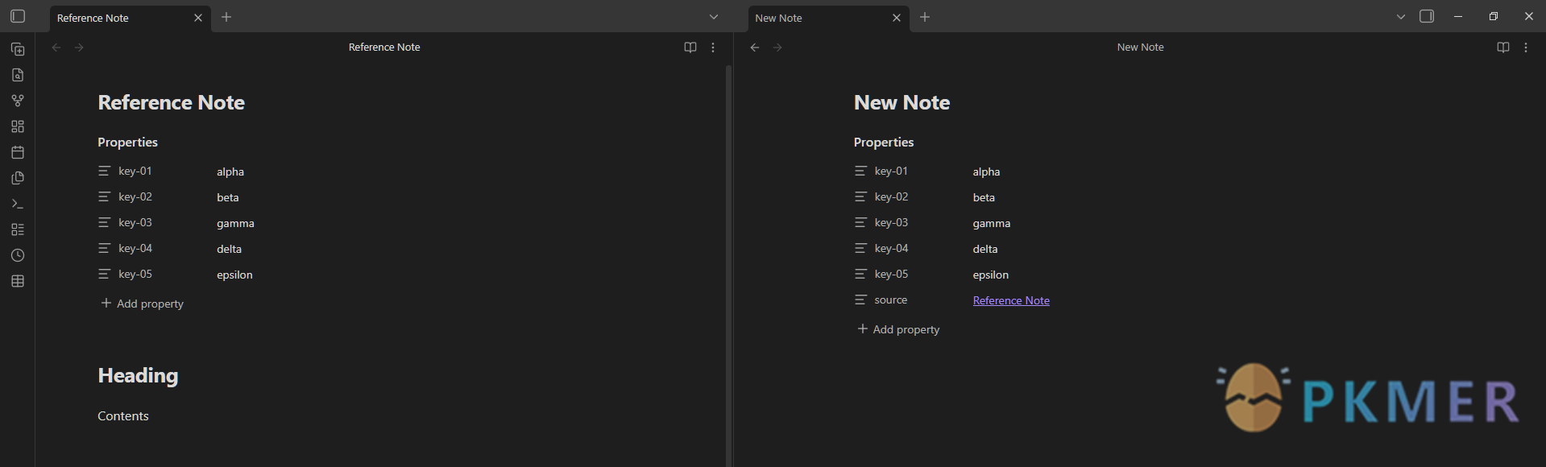Navigate forward in Reference Note pane
This screenshot has width=1546, height=467.
pos(79,48)
